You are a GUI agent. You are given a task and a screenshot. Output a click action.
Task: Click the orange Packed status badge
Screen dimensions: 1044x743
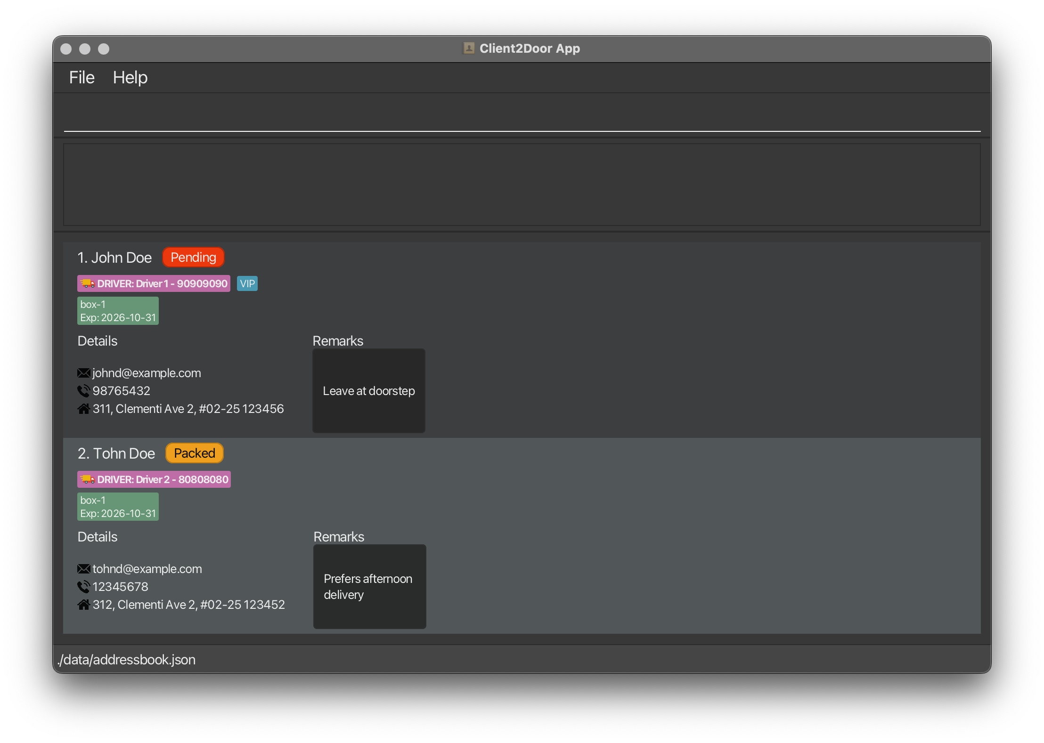[195, 453]
